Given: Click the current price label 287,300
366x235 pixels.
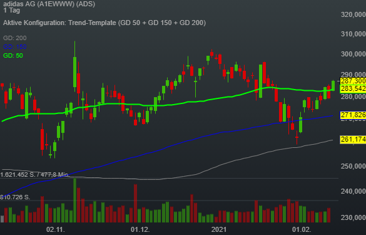Looking at the screenshot, I should click(353, 81).
